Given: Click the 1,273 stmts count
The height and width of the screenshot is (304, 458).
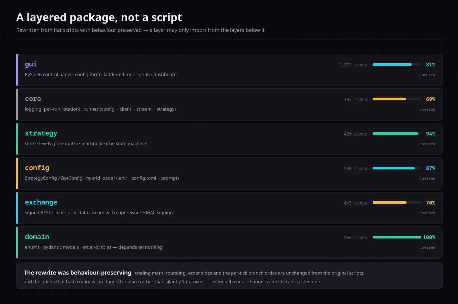Looking at the screenshot, I should (x=353, y=65).
